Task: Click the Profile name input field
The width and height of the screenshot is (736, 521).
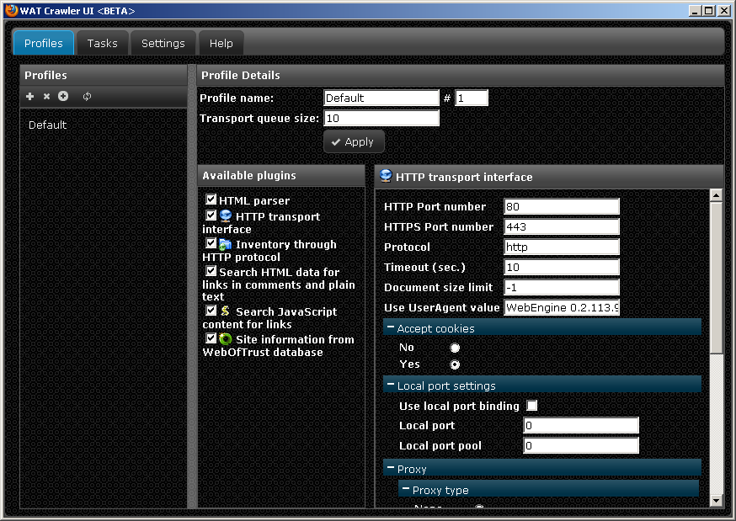Action: point(381,98)
